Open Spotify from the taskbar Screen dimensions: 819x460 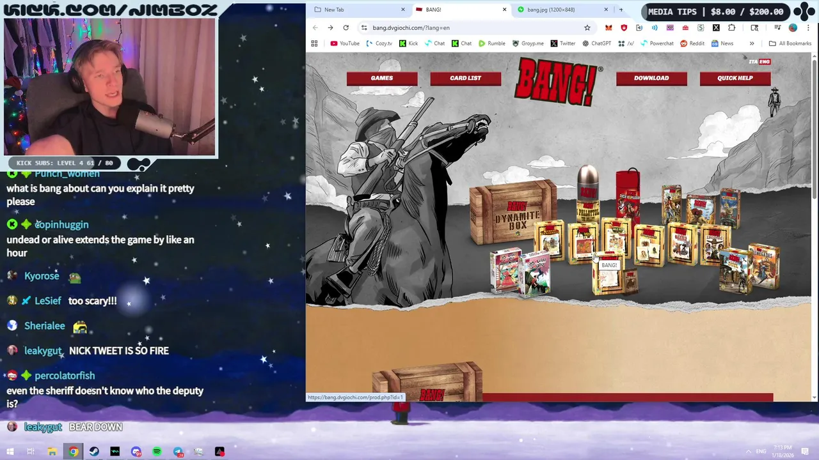click(157, 452)
